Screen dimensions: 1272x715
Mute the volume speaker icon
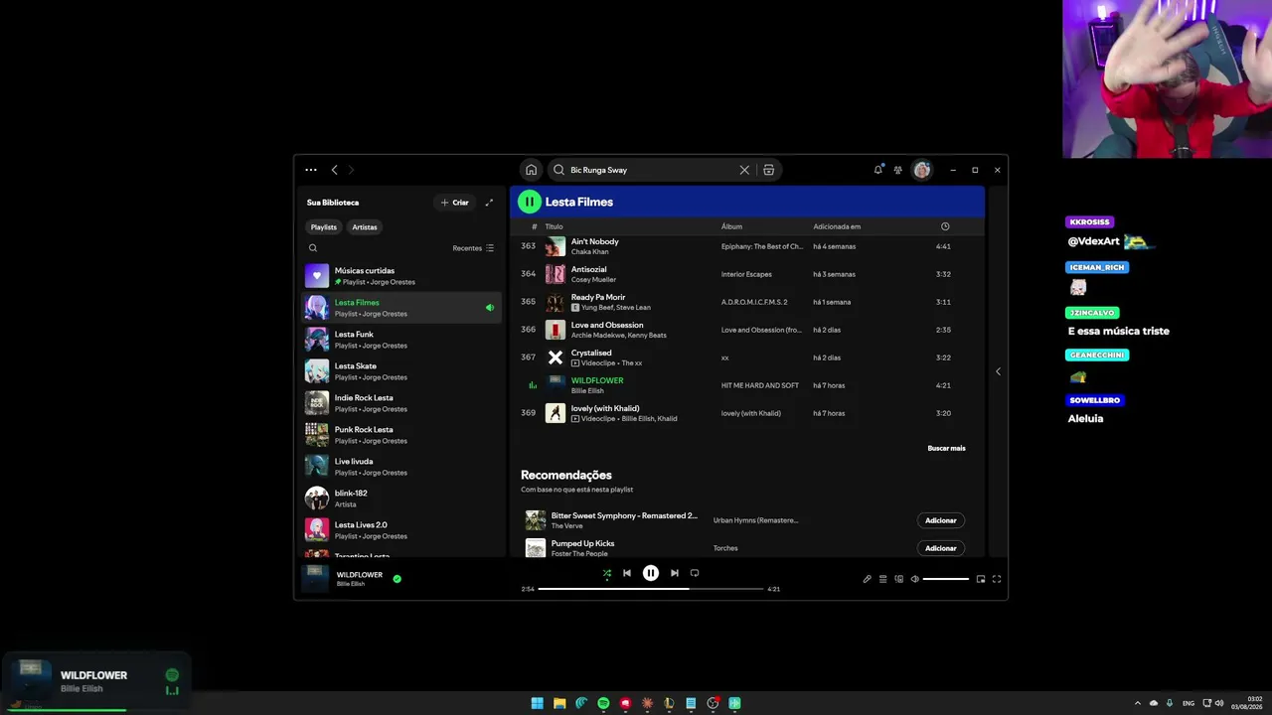[x=915, y=579]
